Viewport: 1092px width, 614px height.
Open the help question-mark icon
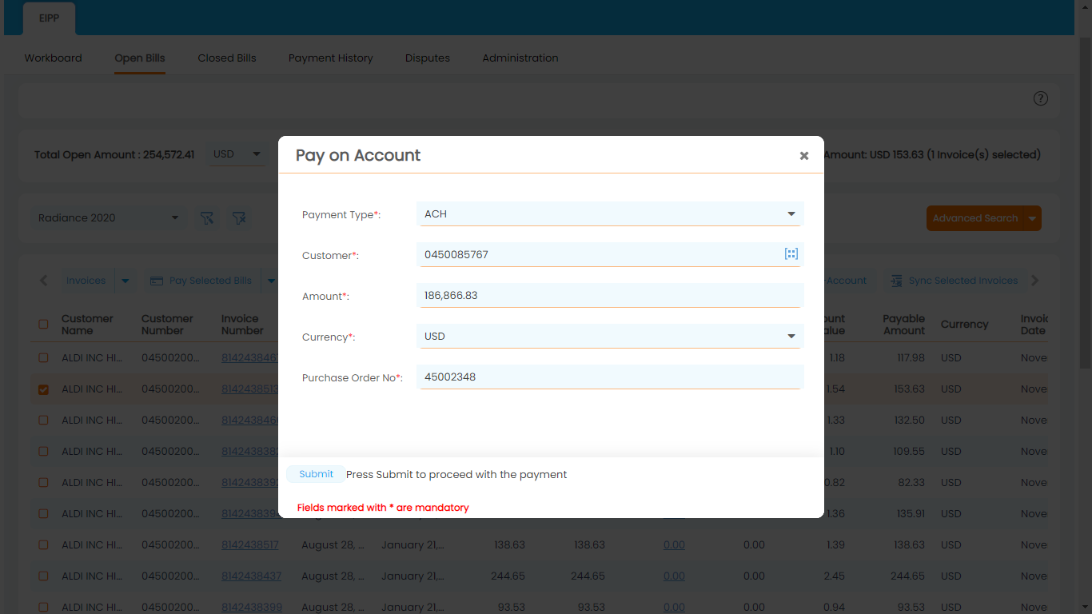pyautogui.click(x=1040, y=98)
